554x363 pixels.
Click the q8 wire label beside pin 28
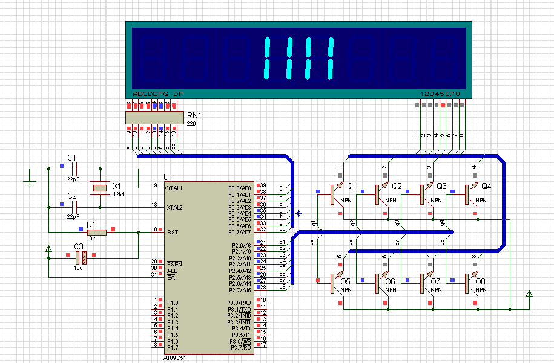tap(282, 287)
